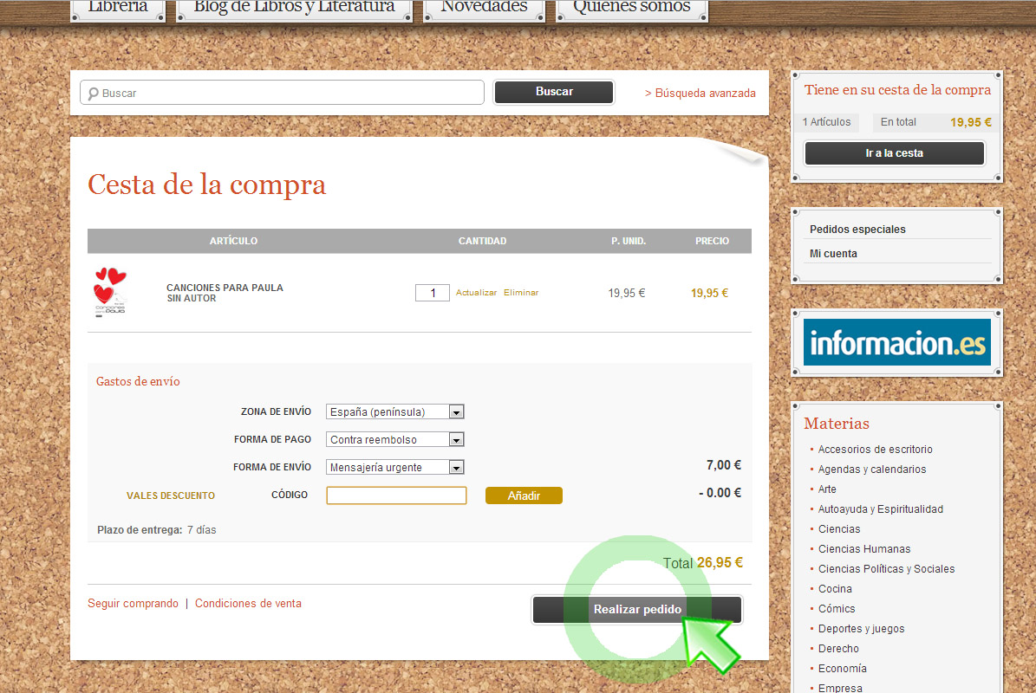Click the Añadir discount code button
The width and height of the screenshot is (1036, 693).
(x=524, y=495)
